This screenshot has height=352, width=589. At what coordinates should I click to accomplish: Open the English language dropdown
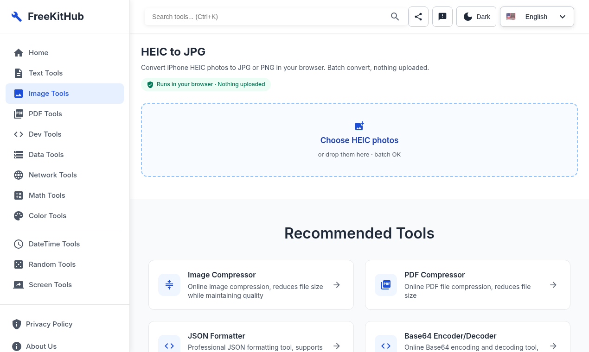coord(537,17)
